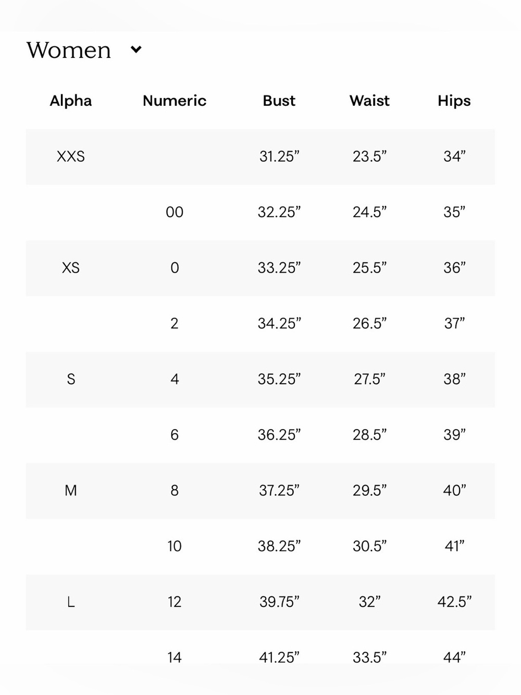Viewport: 521px width, 695px height.
Task: Select the L alpha size cell
Action: [x=71, y=602]
